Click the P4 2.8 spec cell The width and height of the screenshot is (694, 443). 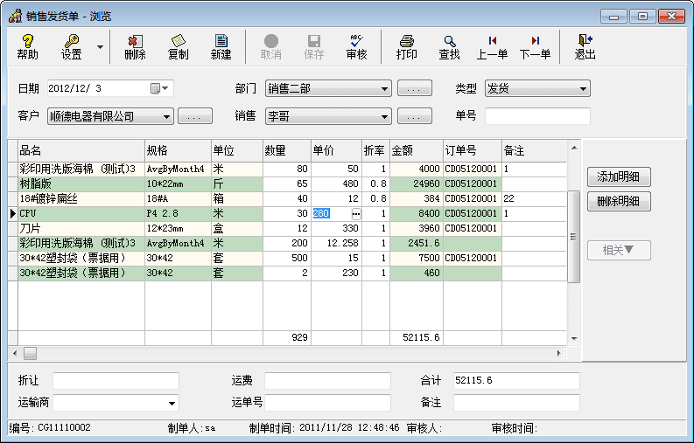[x=178, y=213]
